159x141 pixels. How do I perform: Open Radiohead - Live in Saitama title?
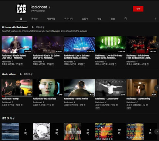click(x=77, y=57)
